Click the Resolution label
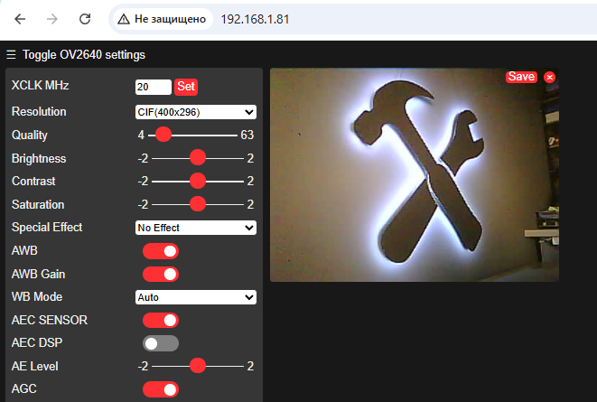Image resolution: width=597 pixels, height=402 pixels. pyautogui.click(x=39, y=111)
